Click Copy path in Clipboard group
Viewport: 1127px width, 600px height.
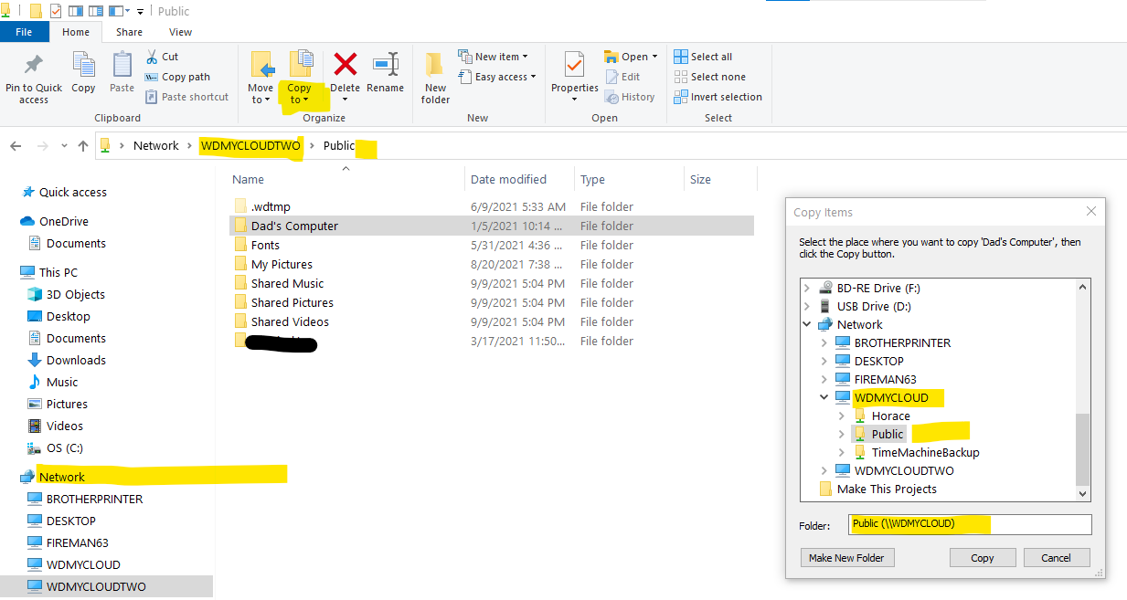pyautogui.click(x=178, y=77)
